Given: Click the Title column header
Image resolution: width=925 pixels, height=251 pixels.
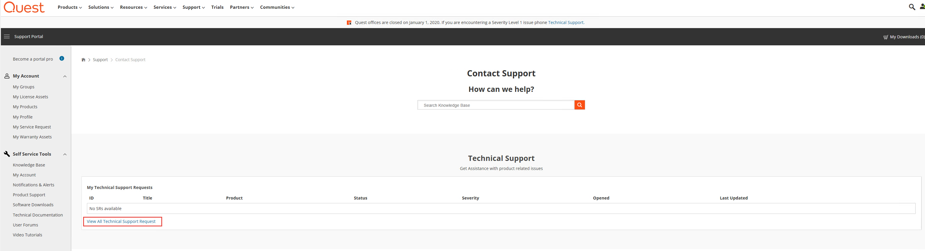Looking at the screenshot, I should tap(148, 198).
